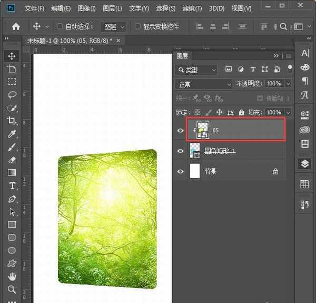Select the Pen tool
The image size is (316, 303).
[12, 199]
